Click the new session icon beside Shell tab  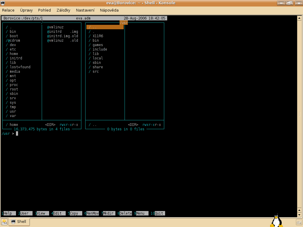pyautogui.click(x=4, y=222)
